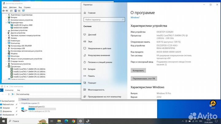Viewport: 221px width, 124px height.
Task: Select the Модемы category label
Action: [14, 53]
